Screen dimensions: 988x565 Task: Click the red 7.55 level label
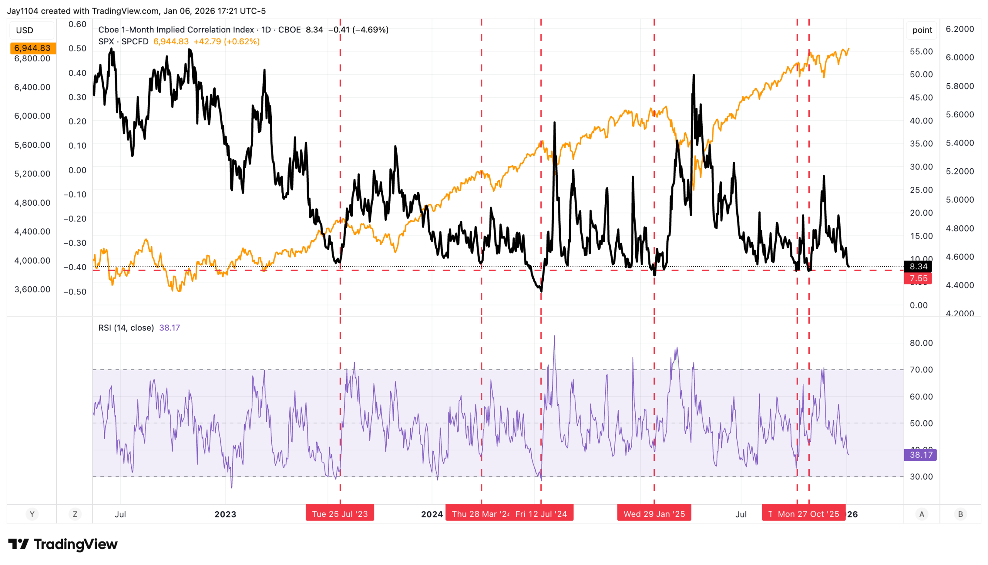[x=918, y=279]
